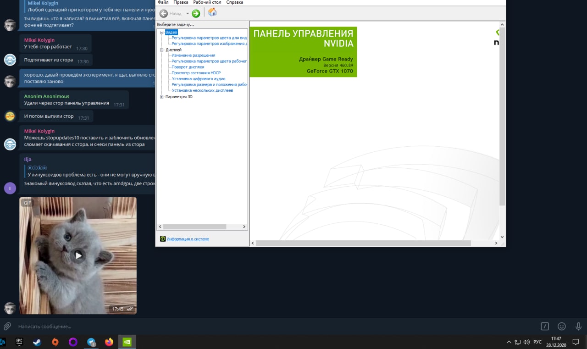Click message 'Удали через стор панель управления'
This screenshot has height=349, width=587.
(66, 103)
